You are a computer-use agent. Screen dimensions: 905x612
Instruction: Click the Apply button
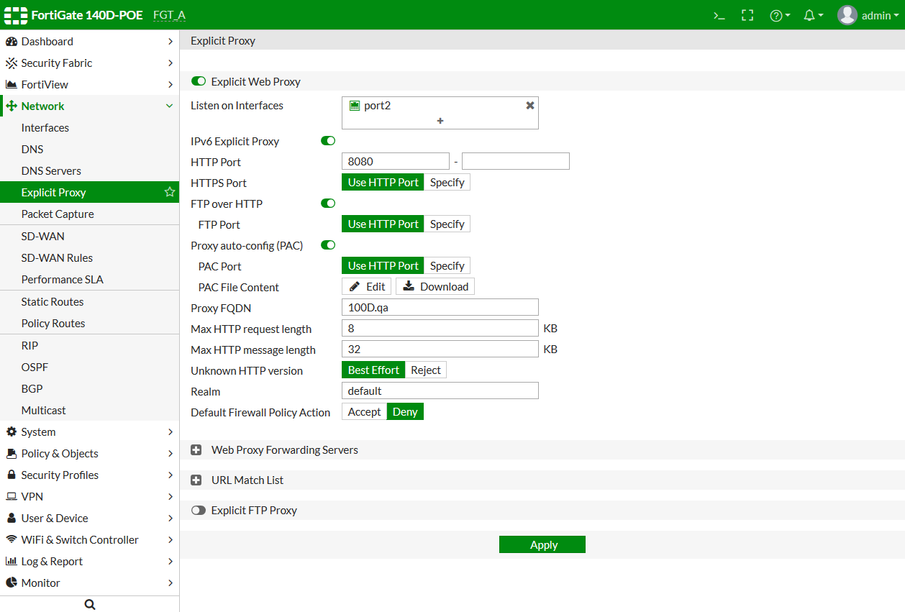[x=542, y=544]
